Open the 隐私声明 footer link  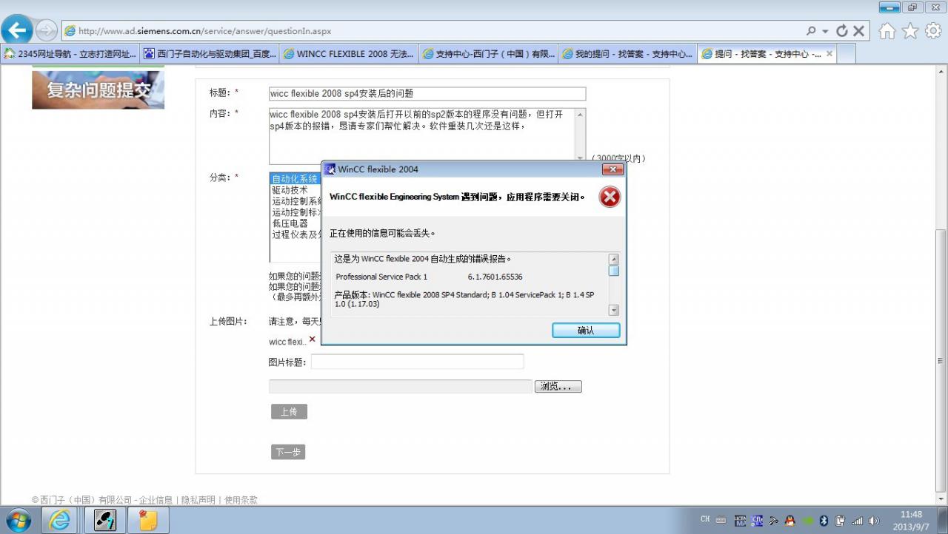(x=198, y=500)
